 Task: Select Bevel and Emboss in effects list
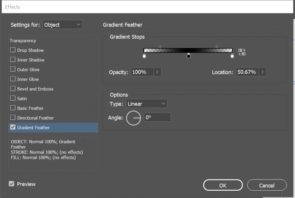pos(35,89)
